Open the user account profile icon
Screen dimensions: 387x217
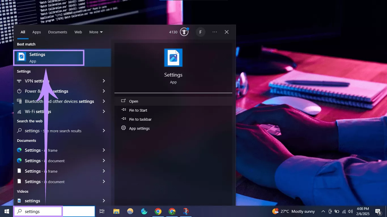[x=201, y=32]
